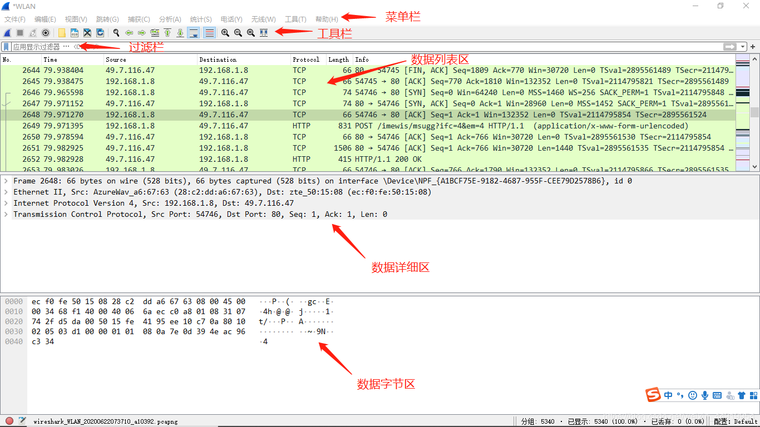
Task: Open the display filter history dropdown
Action: 743,47
